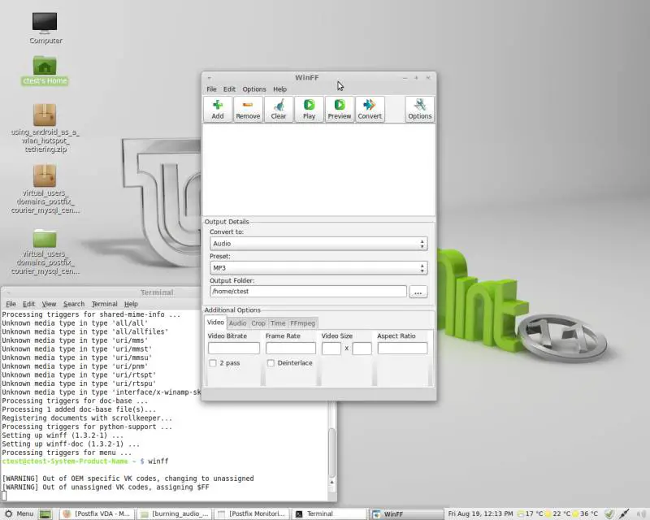Switch to the Crop tab in Additional Options
This screenshot has width=650, height=520.
(x=258, y=323)
